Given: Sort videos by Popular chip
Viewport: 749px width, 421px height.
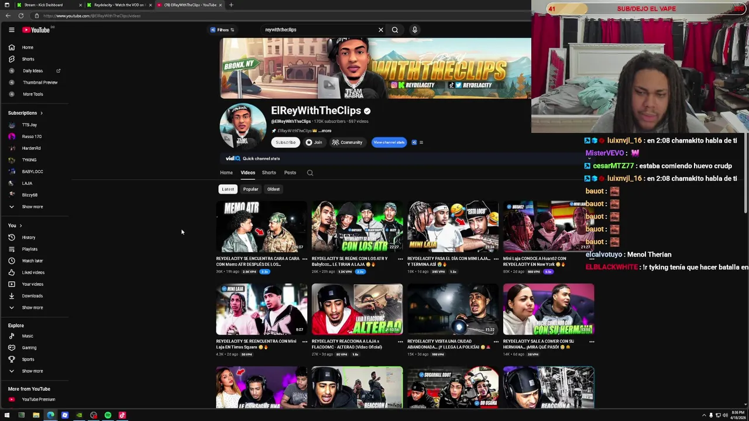Looking at the screenshot, I should click(x=250, y=189).
